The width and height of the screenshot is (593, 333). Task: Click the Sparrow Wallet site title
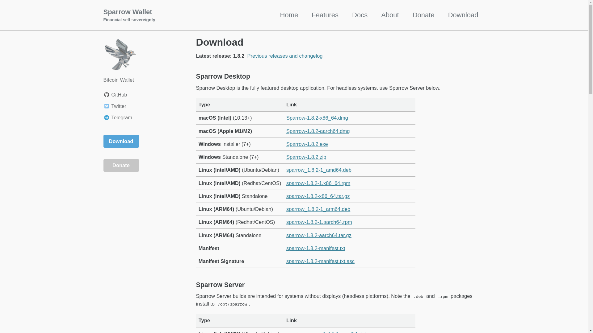(x=128, y=12)
